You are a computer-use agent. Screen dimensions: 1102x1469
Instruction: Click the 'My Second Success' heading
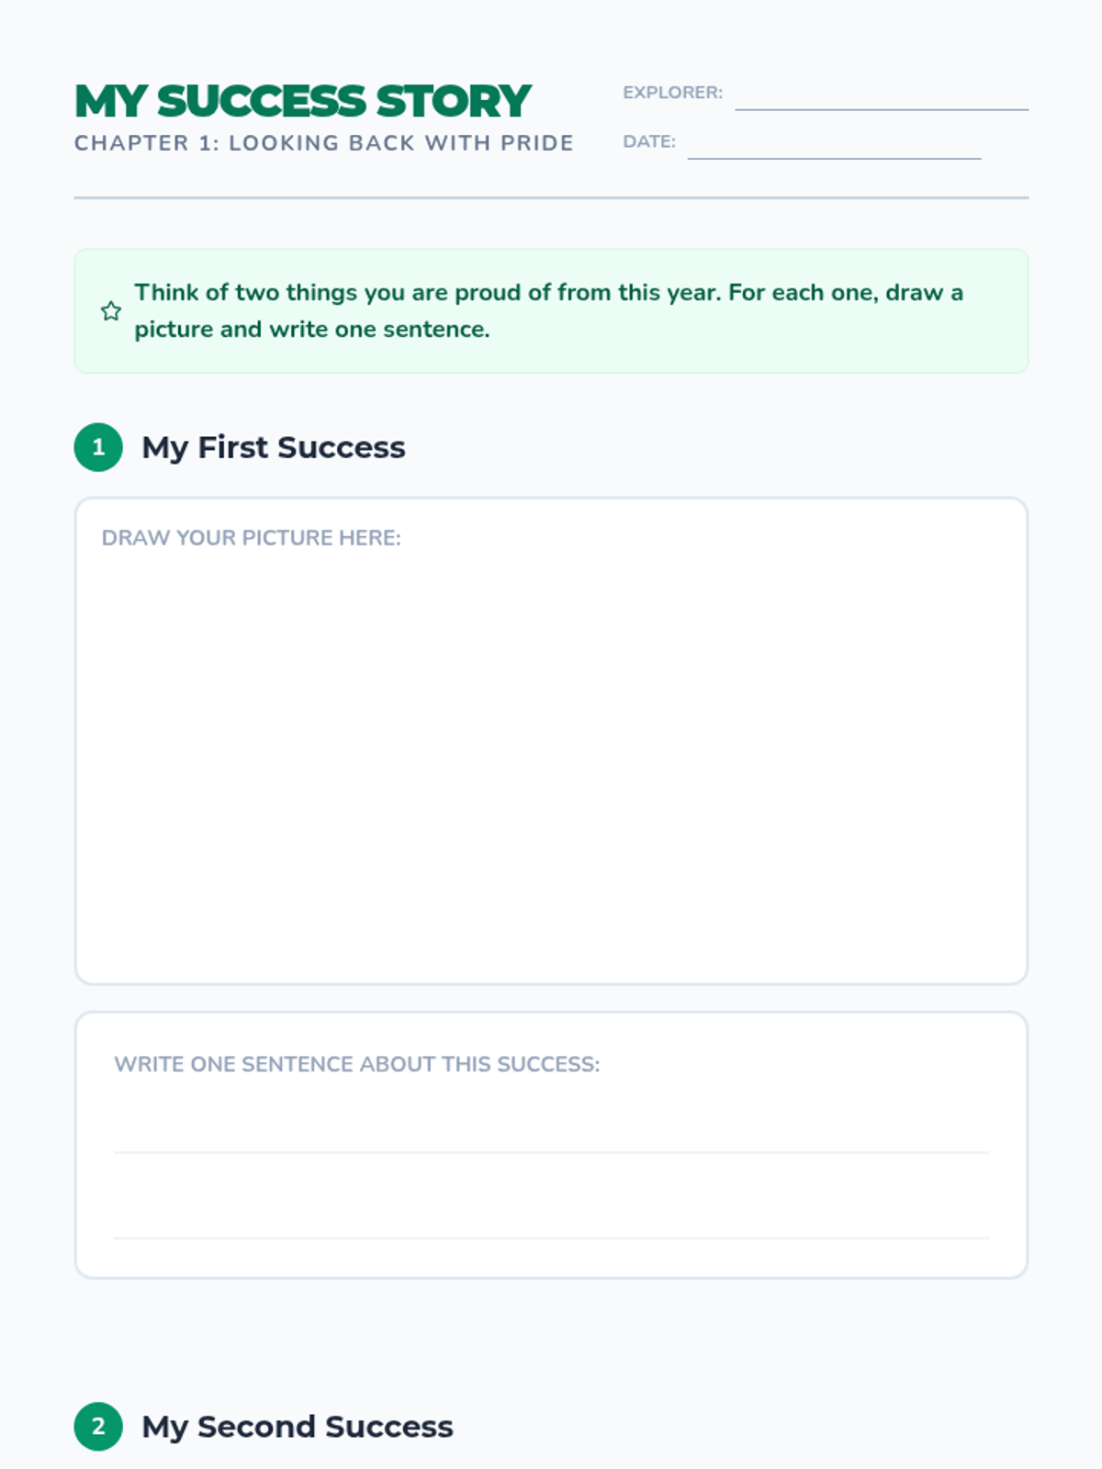point(297,1427)
